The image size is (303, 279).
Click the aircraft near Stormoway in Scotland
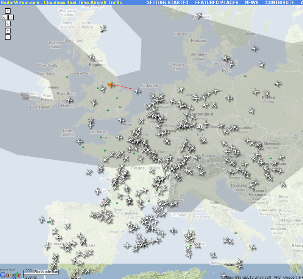point(102,29)
